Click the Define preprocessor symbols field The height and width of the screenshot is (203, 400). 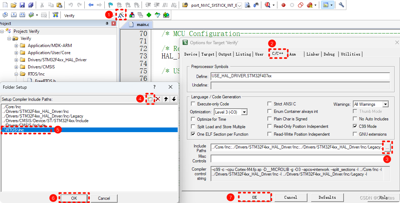(300, 77)
